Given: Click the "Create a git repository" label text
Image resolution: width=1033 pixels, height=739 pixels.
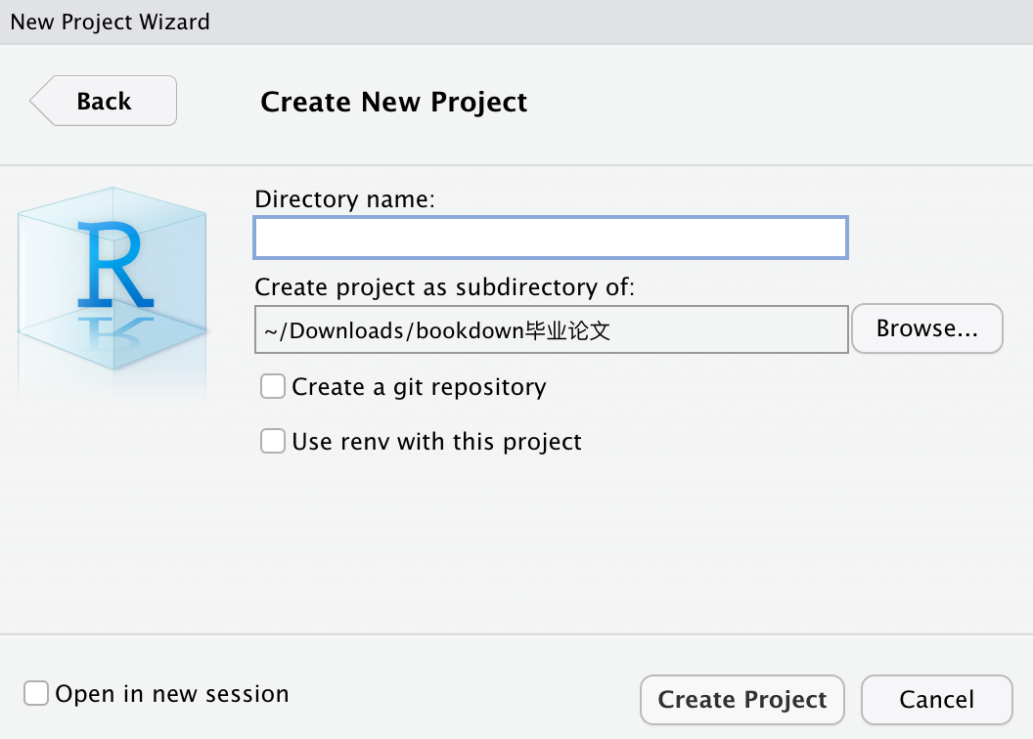Looking at the screenshot, I should click(419, 387).
